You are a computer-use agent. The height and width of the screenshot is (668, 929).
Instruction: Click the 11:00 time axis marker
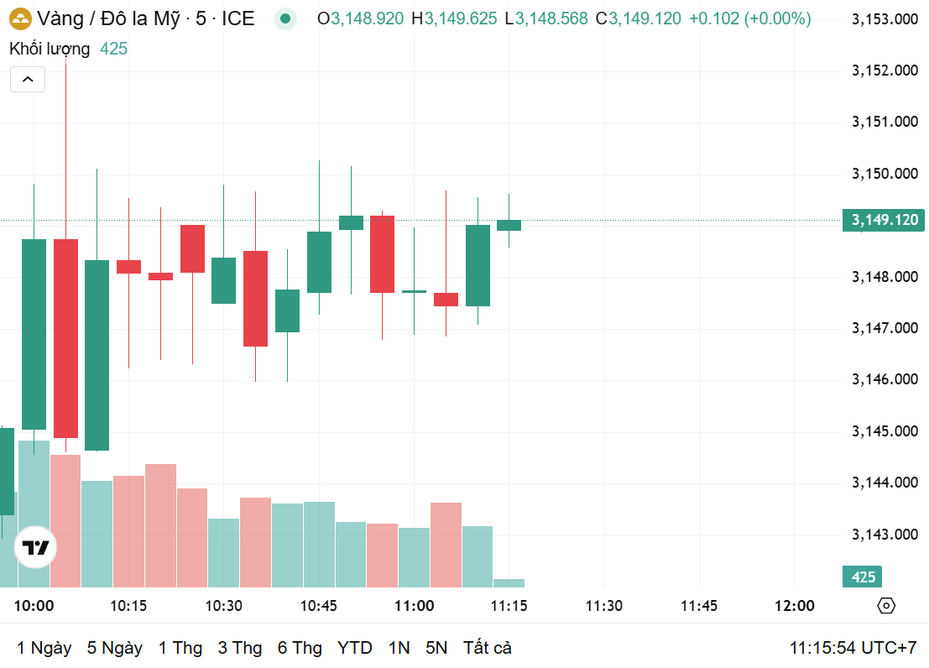415,606
